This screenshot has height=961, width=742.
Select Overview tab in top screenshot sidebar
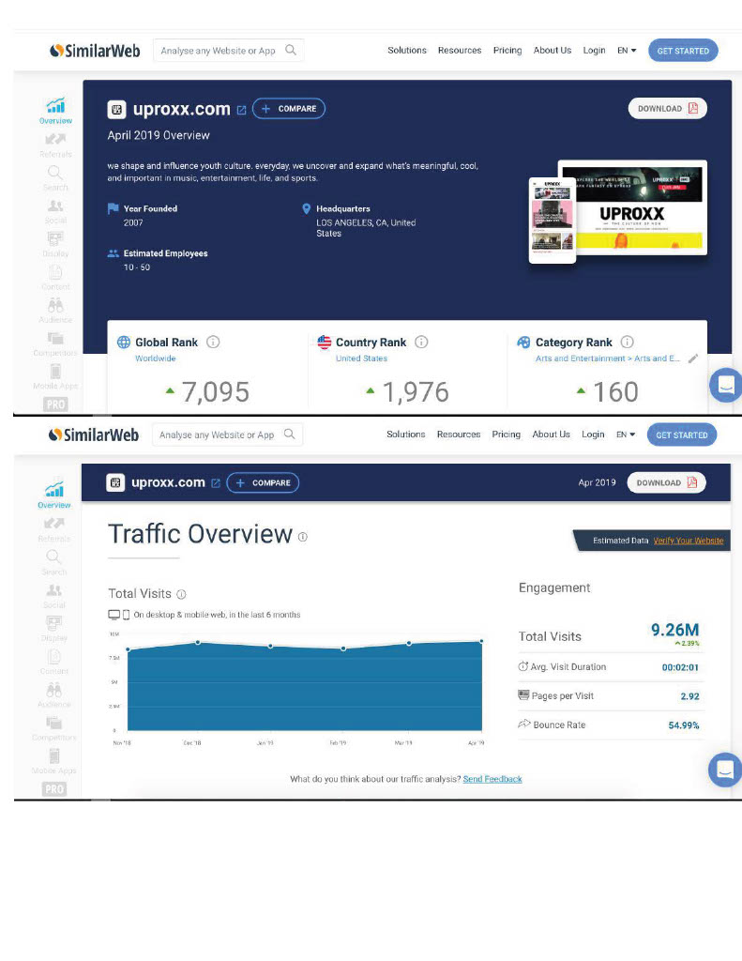55,111
